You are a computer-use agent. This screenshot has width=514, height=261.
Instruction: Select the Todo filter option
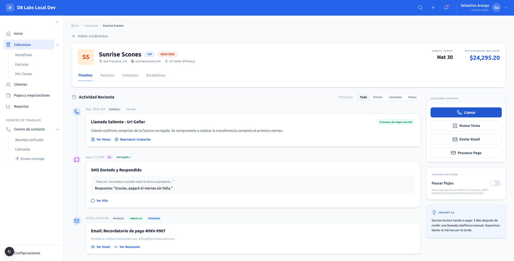(x=363, y=97)
